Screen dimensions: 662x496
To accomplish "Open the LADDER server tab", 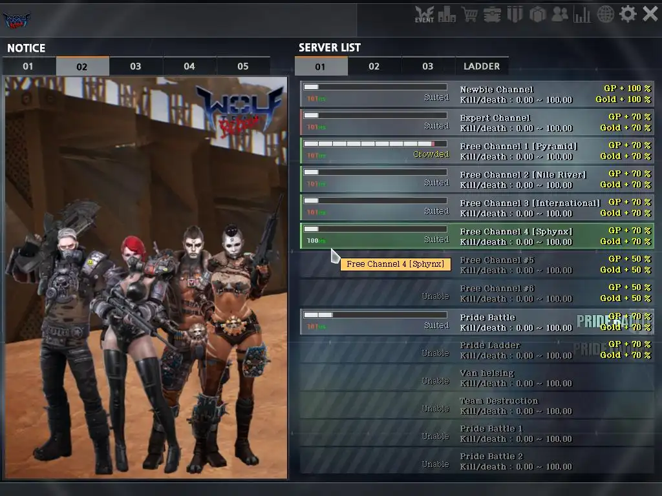I will click(x=482, y=67).
